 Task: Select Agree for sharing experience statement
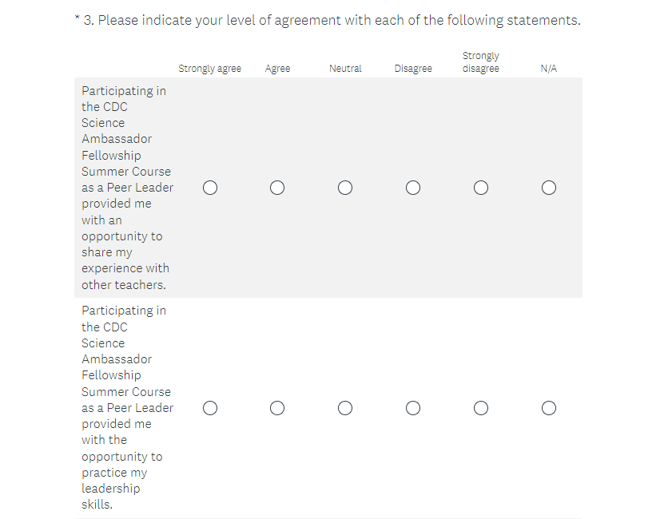[277, 188]
